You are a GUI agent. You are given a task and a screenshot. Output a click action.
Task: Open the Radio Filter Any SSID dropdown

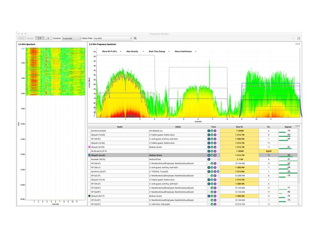[x=113, y=38]
